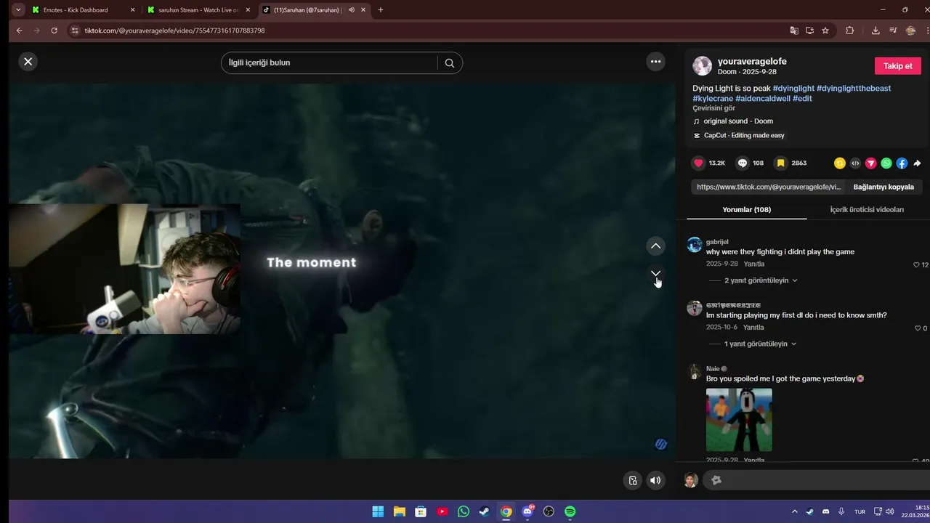Open the #dyinglightthebeast hashtag
This screenshot has height=523, width=930.
tap(854, 89)
